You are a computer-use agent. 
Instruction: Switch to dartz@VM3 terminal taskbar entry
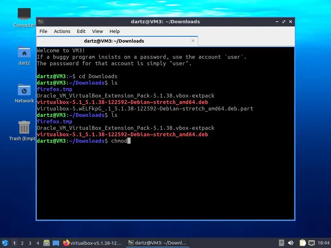pos(158,243)
